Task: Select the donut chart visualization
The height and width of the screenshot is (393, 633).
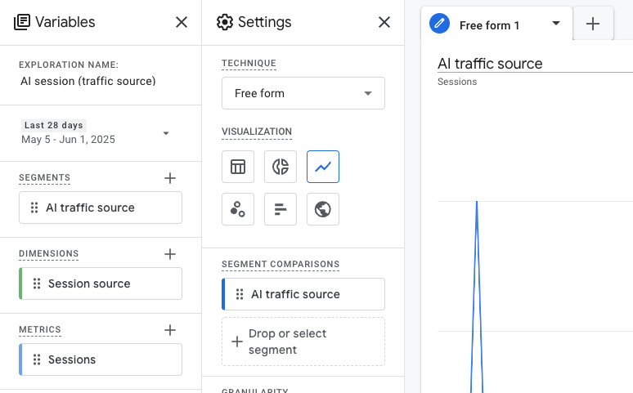Action: (281, 167)
